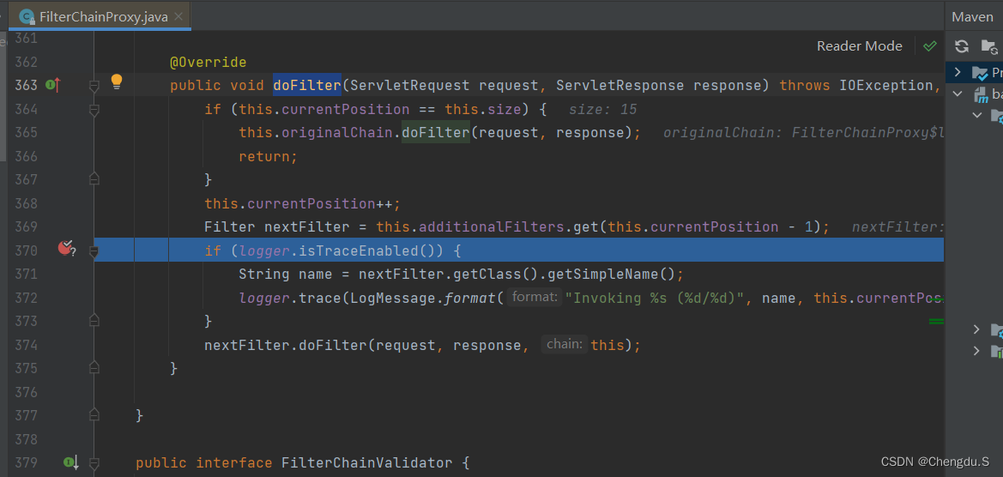Click getSimpleName() on line 371
This screenshot has height=477, width=1003.
pos(607,275)
